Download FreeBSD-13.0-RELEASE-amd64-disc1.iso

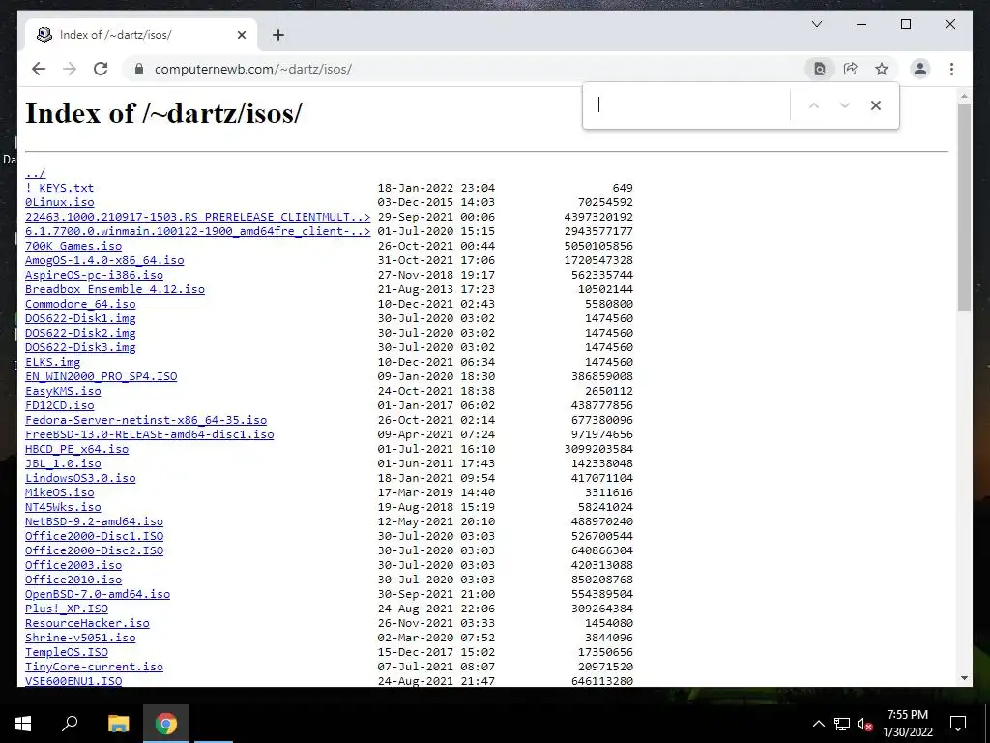click(150, 434)
